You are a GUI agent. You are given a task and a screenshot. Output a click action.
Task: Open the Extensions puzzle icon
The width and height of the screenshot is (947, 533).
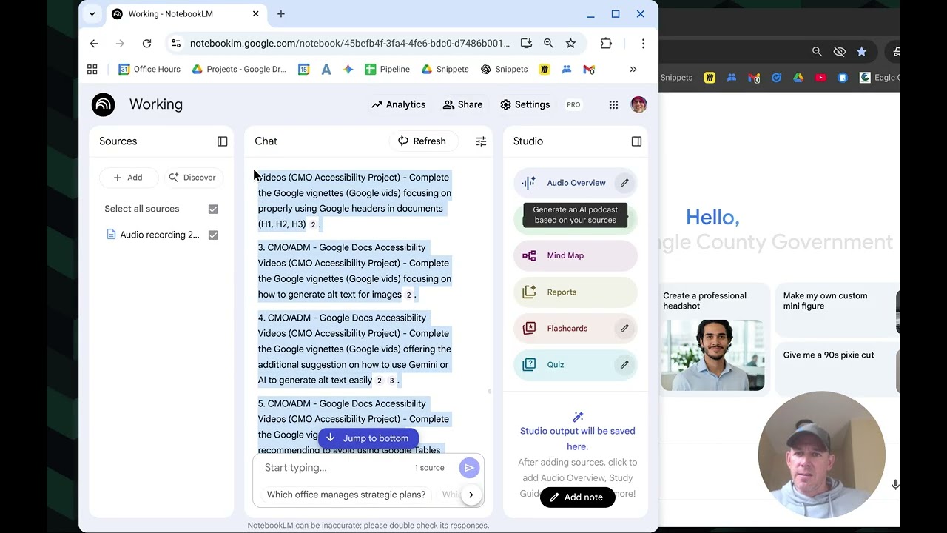(606, 44)
